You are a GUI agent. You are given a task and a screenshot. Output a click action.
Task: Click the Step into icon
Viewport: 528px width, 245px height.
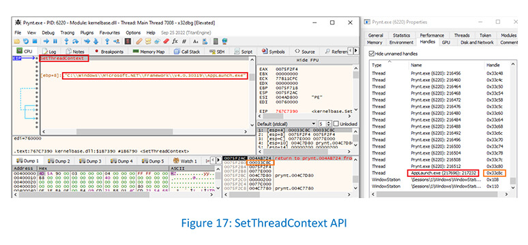point(66,42)
